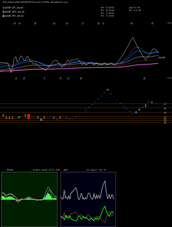Click the 'Pre C: 25.65' close value

pos(108,16)
